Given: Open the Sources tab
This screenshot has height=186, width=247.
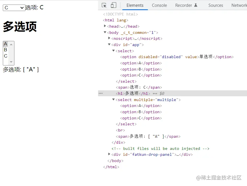Looking at the screenshot, I should click(x=216, y=5).
